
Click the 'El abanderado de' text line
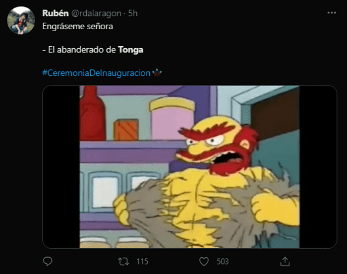(x=82, y=50)
